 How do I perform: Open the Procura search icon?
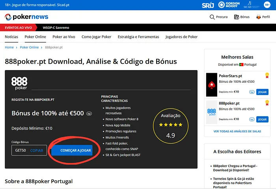tap(212, 17)
